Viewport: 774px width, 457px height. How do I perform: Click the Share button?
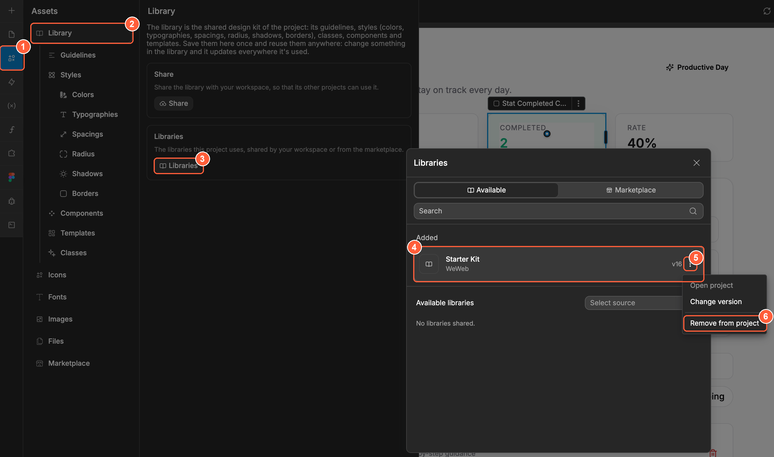173,103
